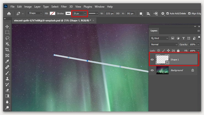Open the Layer menu
This screenshot has height=115, width=204.
(37, 7)
